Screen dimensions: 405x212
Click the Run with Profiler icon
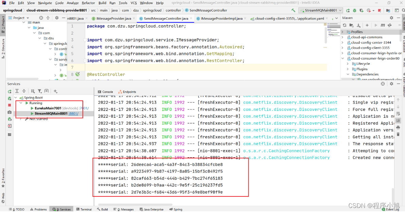coord(369,10)
